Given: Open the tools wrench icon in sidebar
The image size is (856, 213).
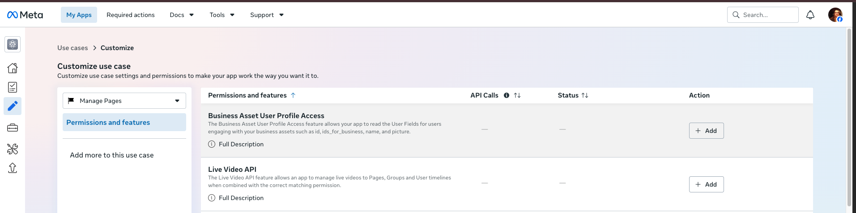Looking at the screenshot, I should click(13, 149).
